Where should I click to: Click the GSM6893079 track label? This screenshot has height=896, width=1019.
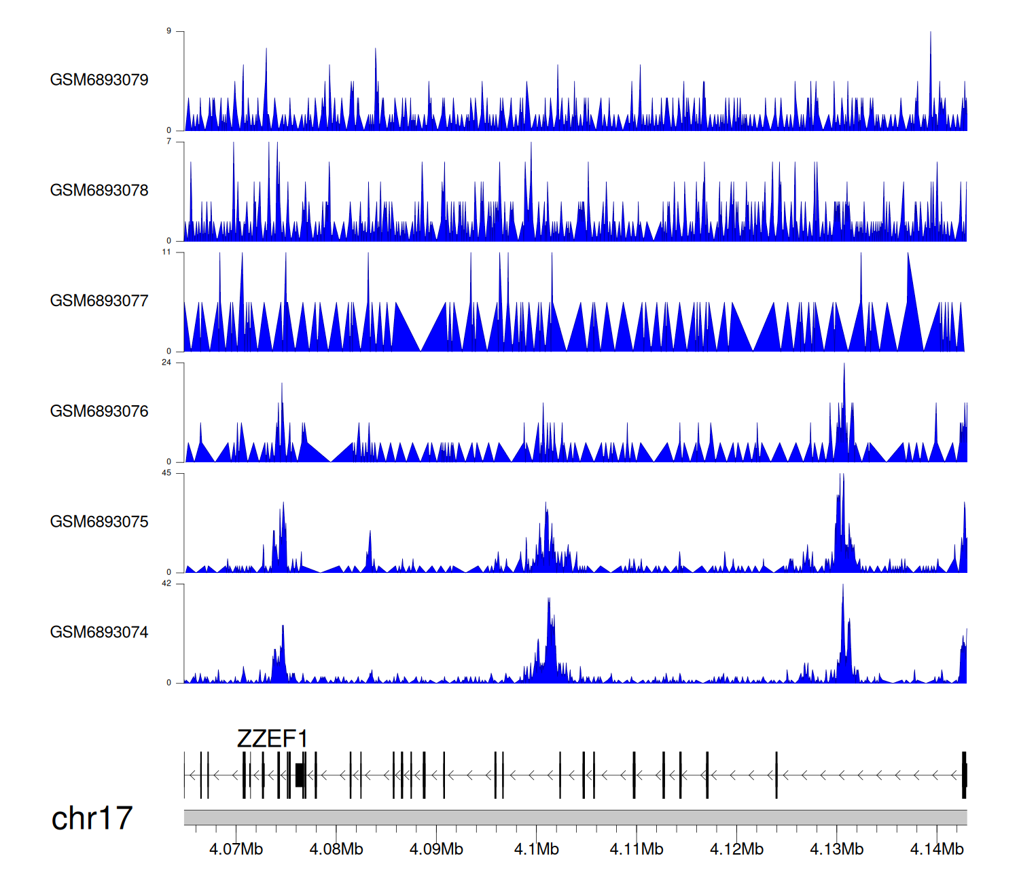point(99,80)
